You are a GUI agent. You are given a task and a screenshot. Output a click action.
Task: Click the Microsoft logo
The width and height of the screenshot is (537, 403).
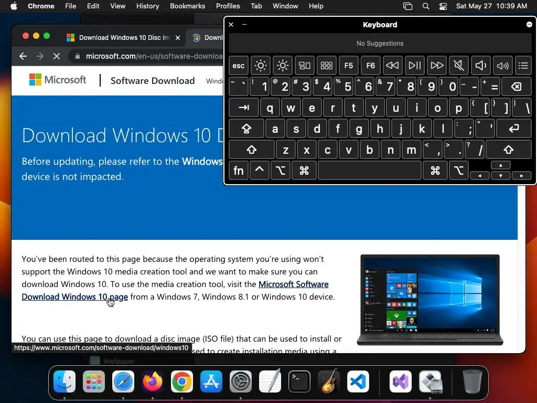[58, 80]
